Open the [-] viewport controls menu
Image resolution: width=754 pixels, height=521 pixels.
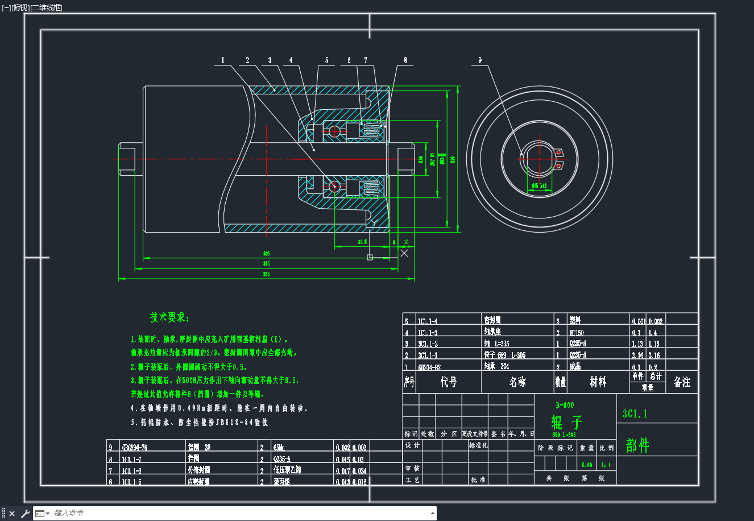point(6,7)
